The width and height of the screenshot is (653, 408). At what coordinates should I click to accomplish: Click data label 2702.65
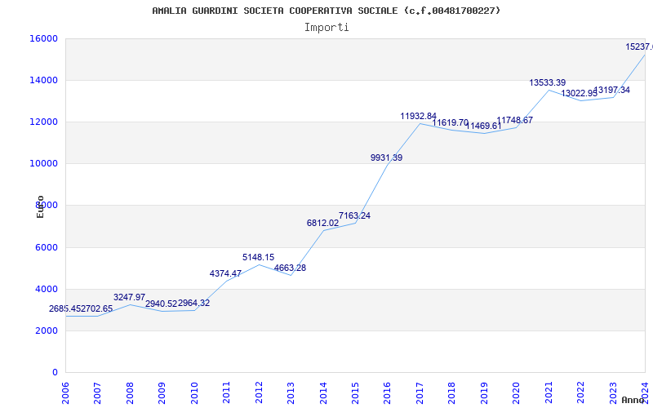[97, 309]
